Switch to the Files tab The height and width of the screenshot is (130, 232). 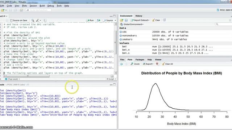coord(122,60)
